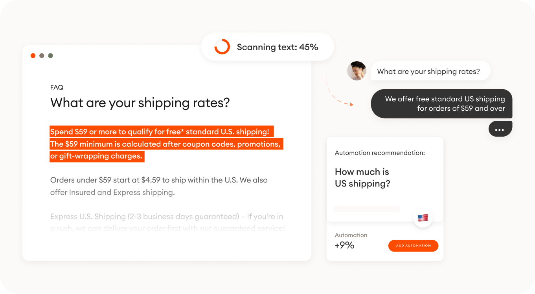Click the green window dot indicator
Image resolution: width=535 pixels, height=294 pixels.
click(x=50, y=55)
